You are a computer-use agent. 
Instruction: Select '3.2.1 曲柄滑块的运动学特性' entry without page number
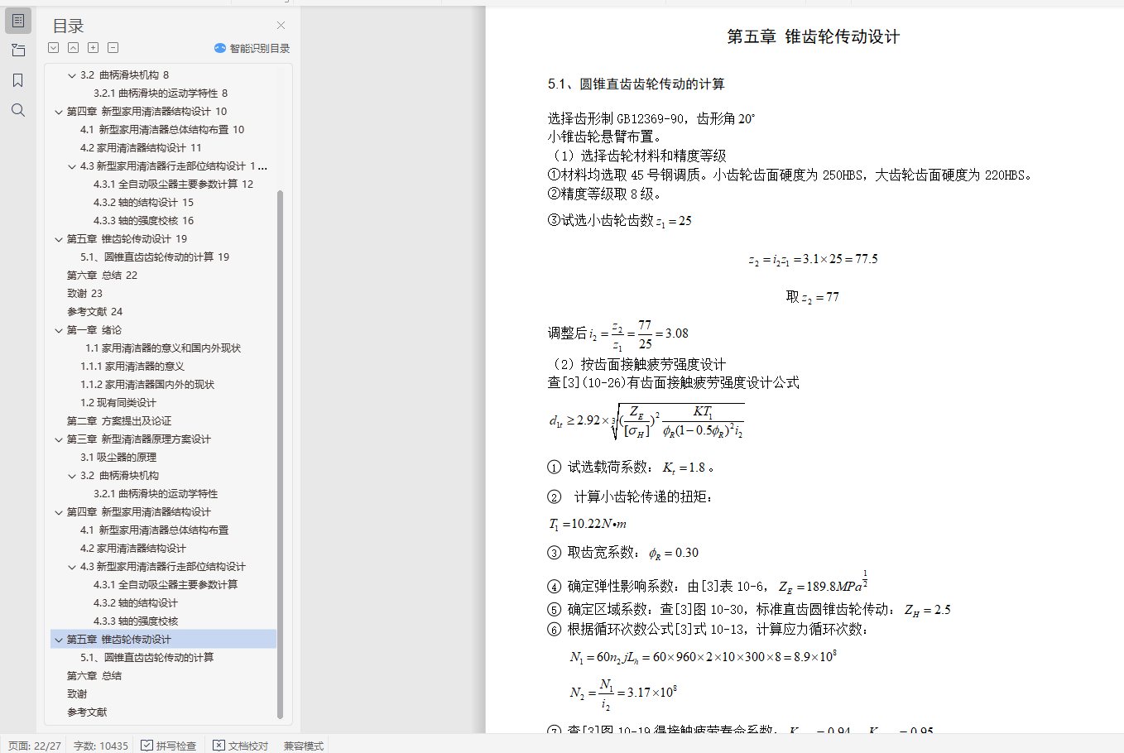[156, 494]
